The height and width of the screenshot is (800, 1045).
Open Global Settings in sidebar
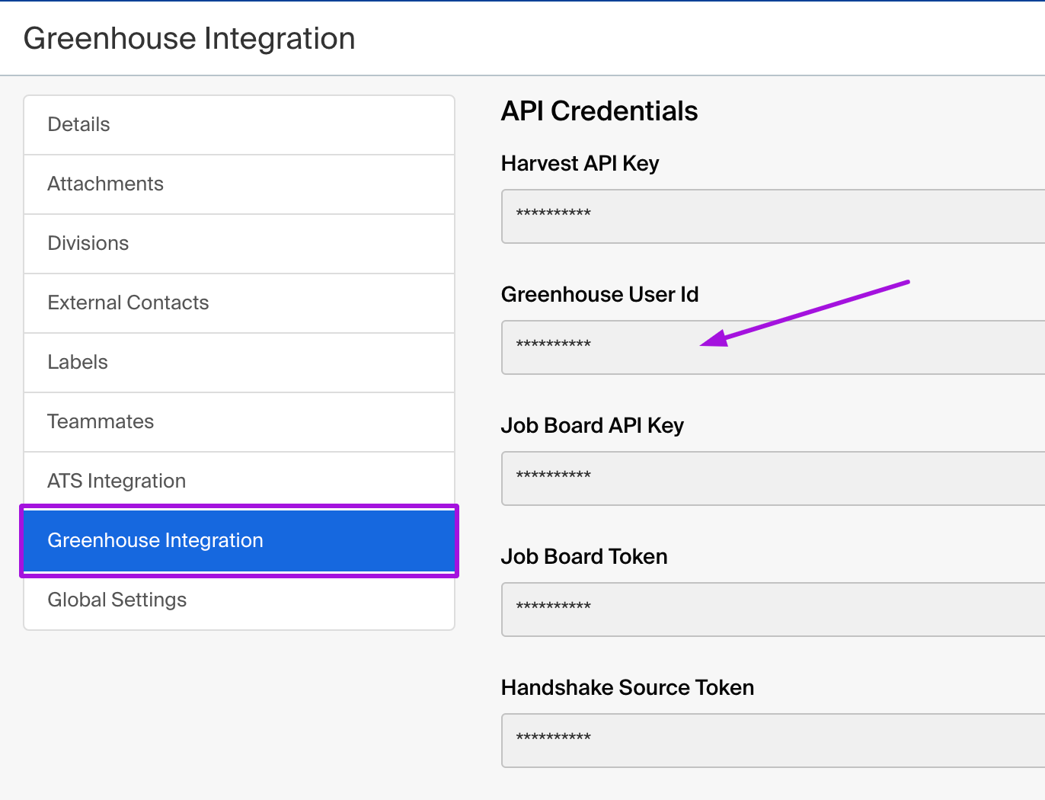pos(239,600)
